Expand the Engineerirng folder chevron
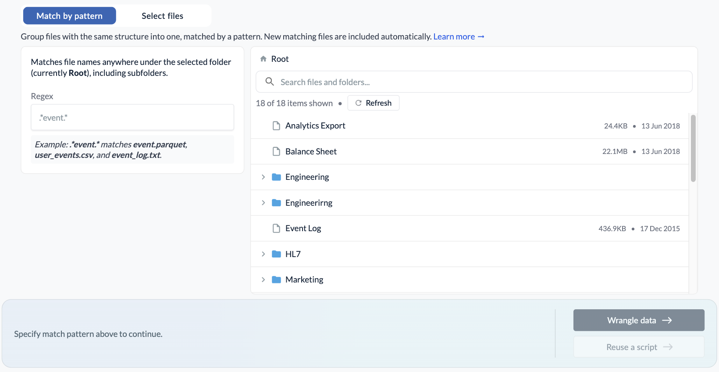The width and height of the screenshot is (719, 372). coord(263,203)
